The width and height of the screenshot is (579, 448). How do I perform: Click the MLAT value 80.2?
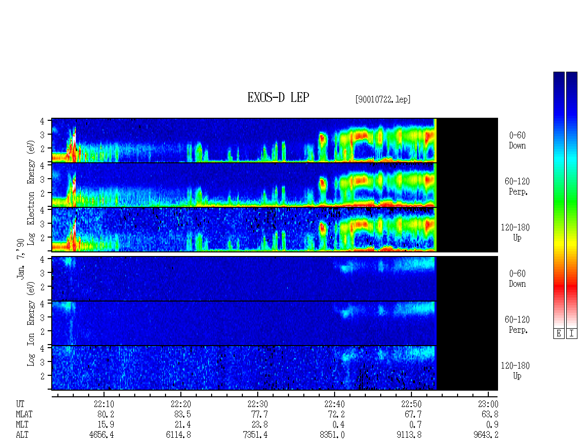pyautogui.click(x=106, y=414)
